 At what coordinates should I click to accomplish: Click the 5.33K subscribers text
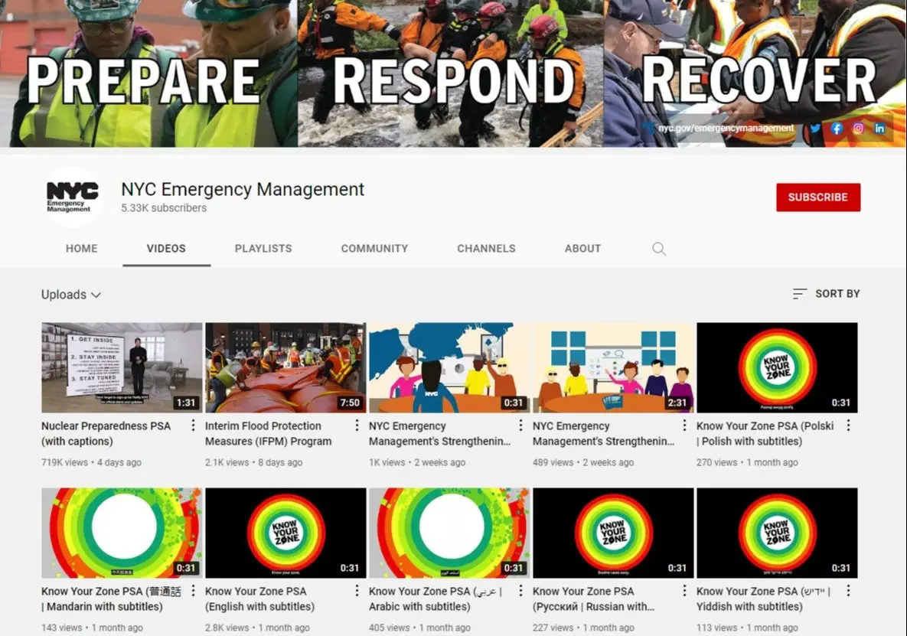[x=164, y=208]
